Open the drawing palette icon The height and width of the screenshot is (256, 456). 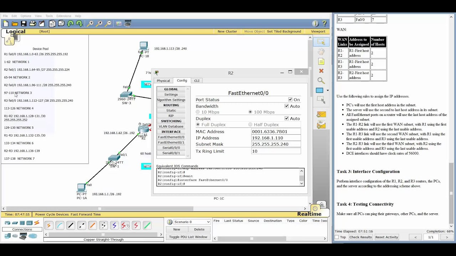(x=119, y=24)
